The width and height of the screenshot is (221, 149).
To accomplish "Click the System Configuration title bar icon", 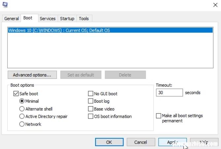I will (5, 5).
